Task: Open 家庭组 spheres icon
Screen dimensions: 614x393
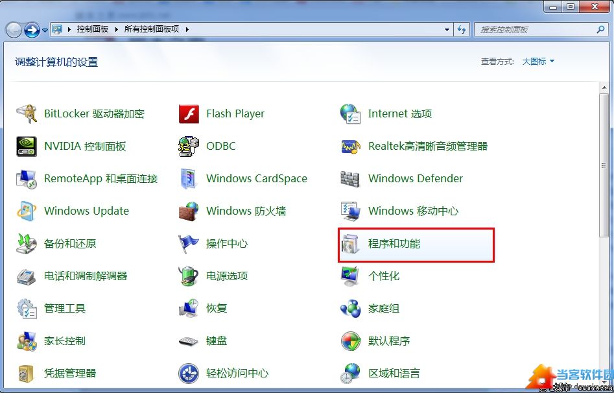Action: point(350,309)
